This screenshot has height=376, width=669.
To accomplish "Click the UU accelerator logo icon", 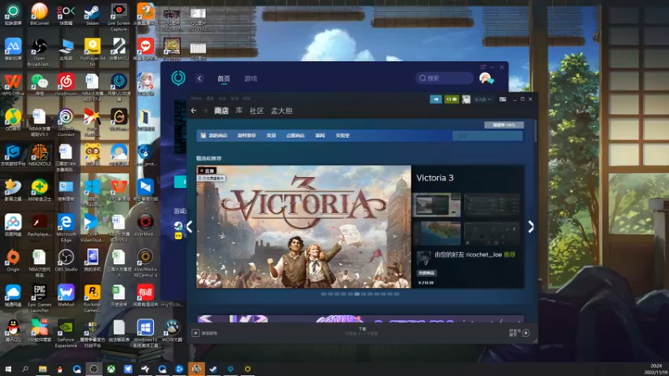I will point(178,78).
